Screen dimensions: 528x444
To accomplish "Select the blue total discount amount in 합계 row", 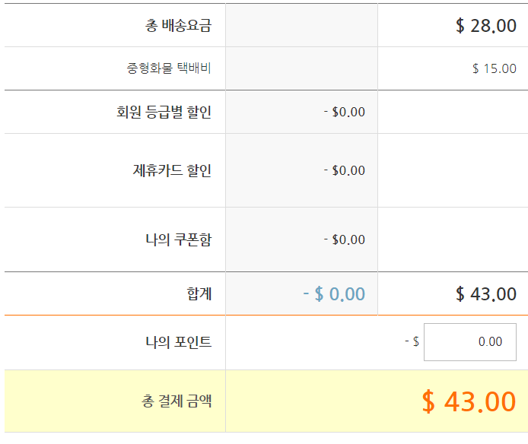I will tap(333, 294).
